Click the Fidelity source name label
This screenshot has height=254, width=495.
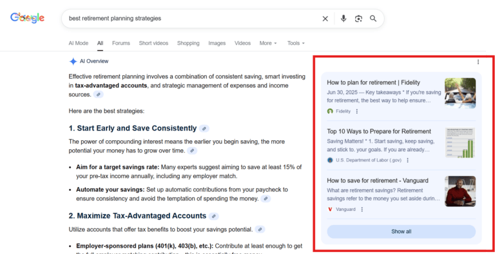(x=343, y=111)
